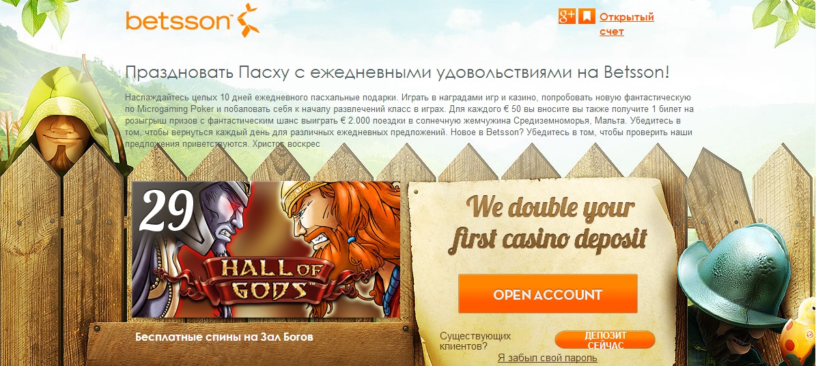The height and width of the screenshot is (366, 816).
Task: Select Бесплатные спины на Зал Богов caption
Action: click(x=224, y=337)
